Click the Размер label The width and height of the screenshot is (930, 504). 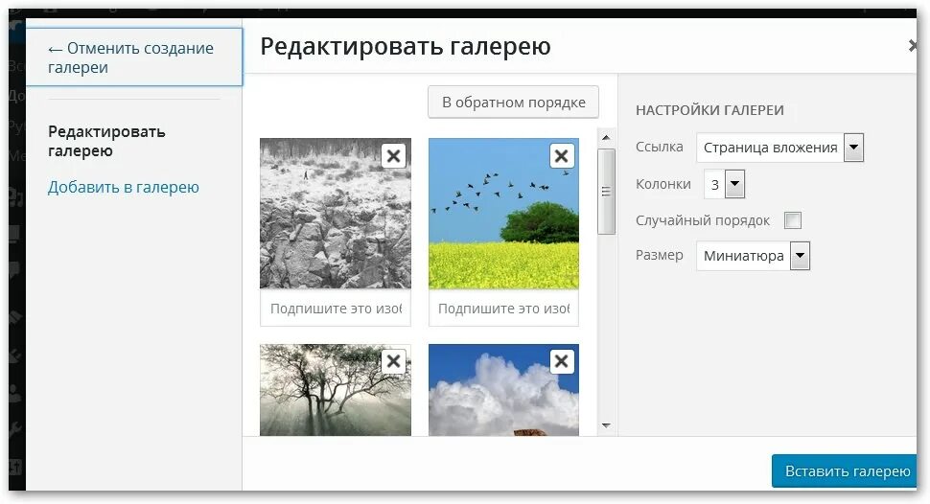pos(660,256)
